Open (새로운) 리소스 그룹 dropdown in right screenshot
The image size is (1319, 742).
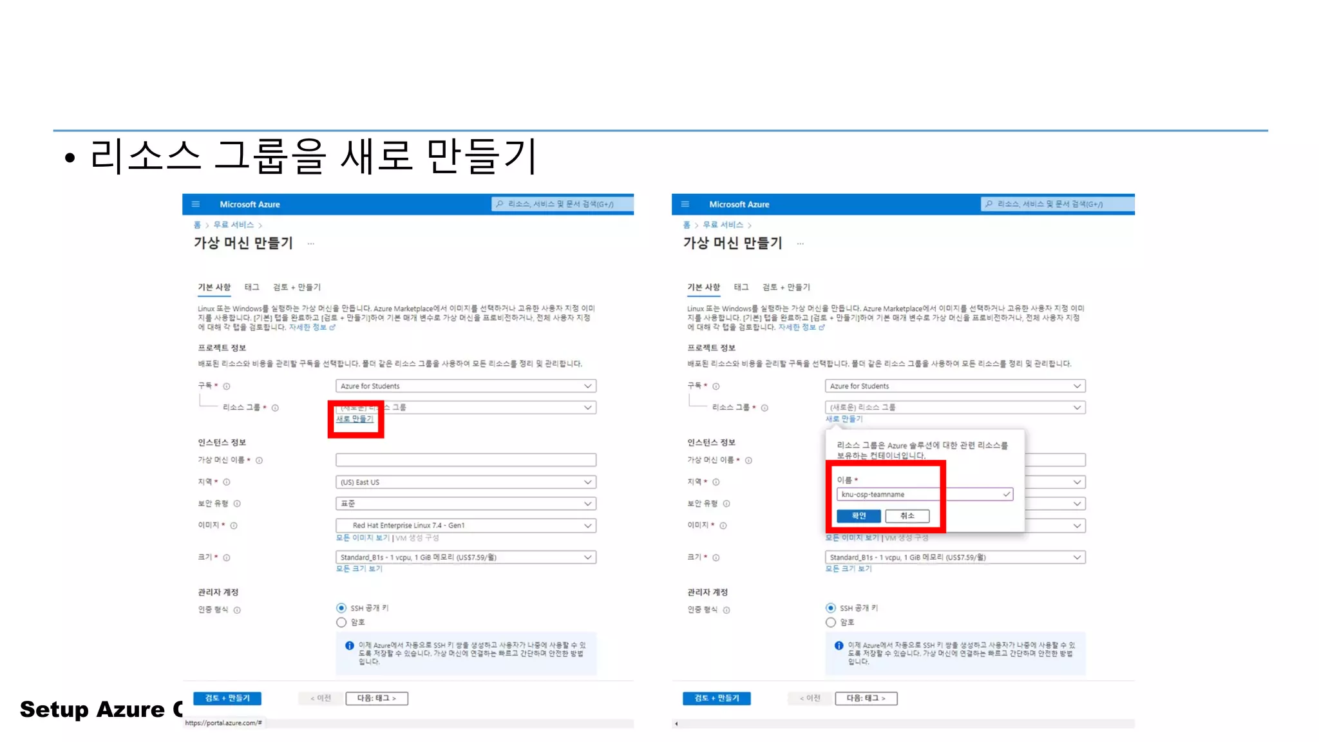(x=955, y=407)
